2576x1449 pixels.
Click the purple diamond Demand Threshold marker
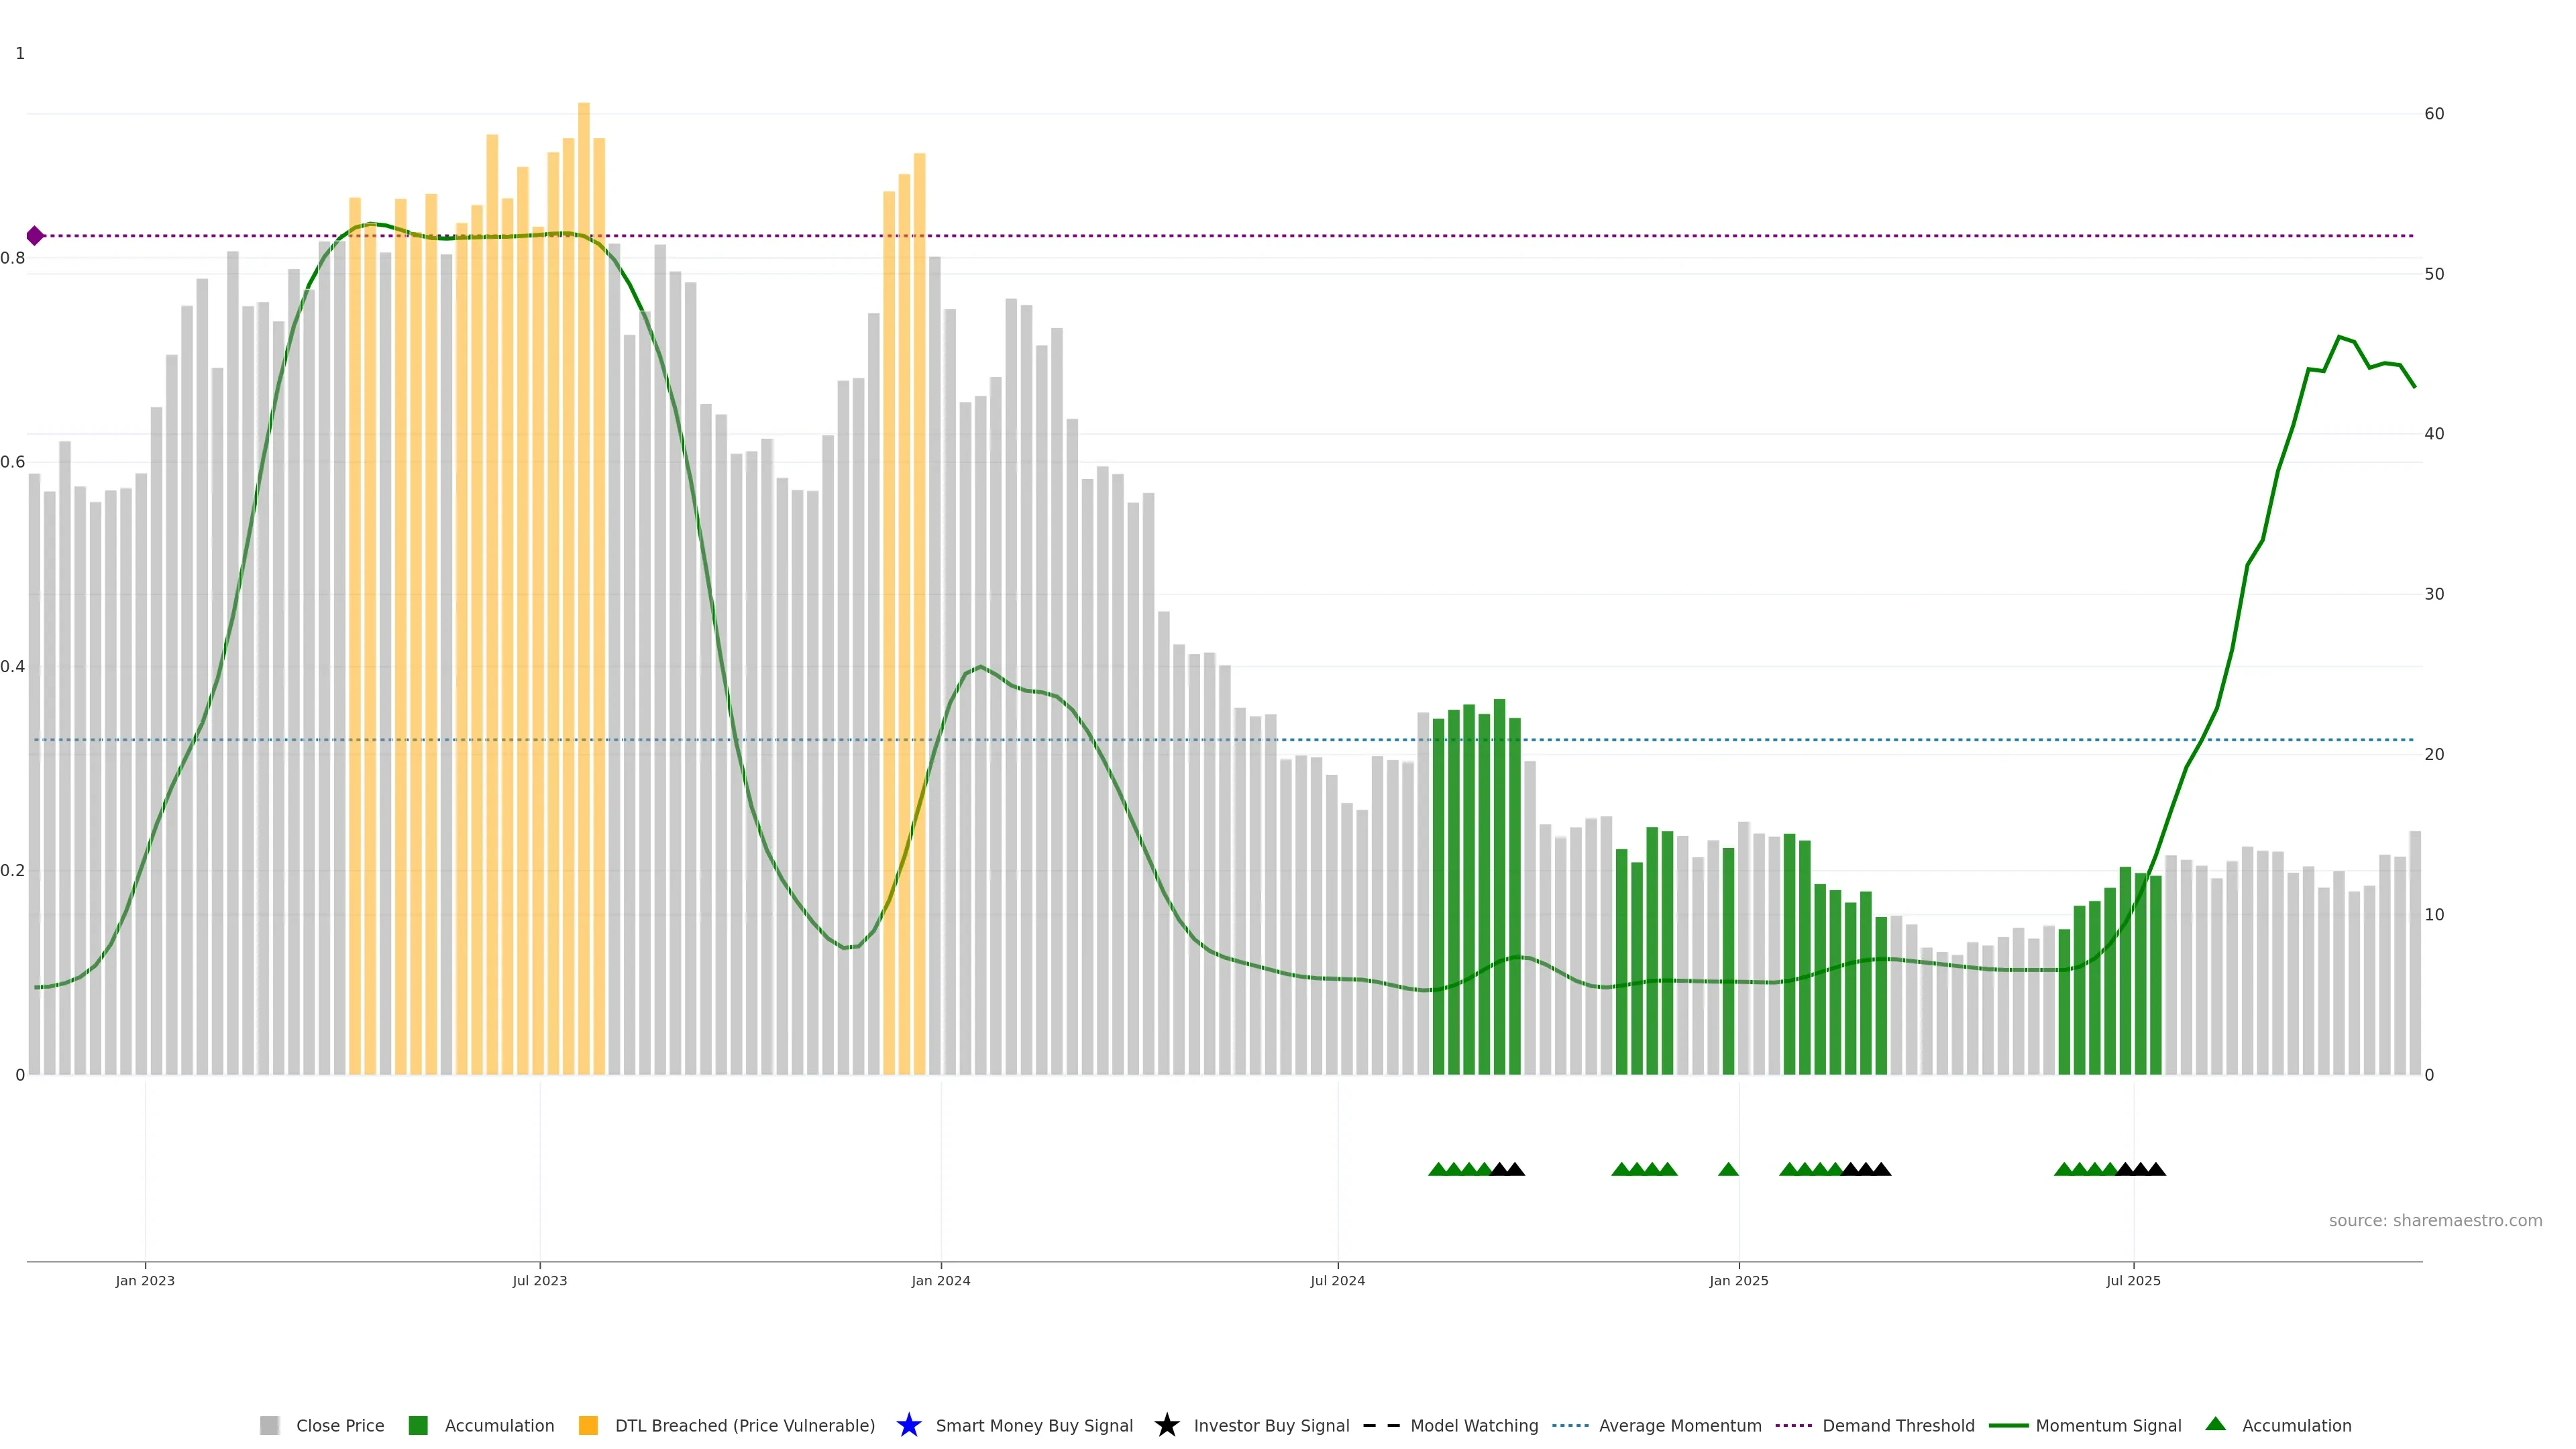(x=35, y=236)
